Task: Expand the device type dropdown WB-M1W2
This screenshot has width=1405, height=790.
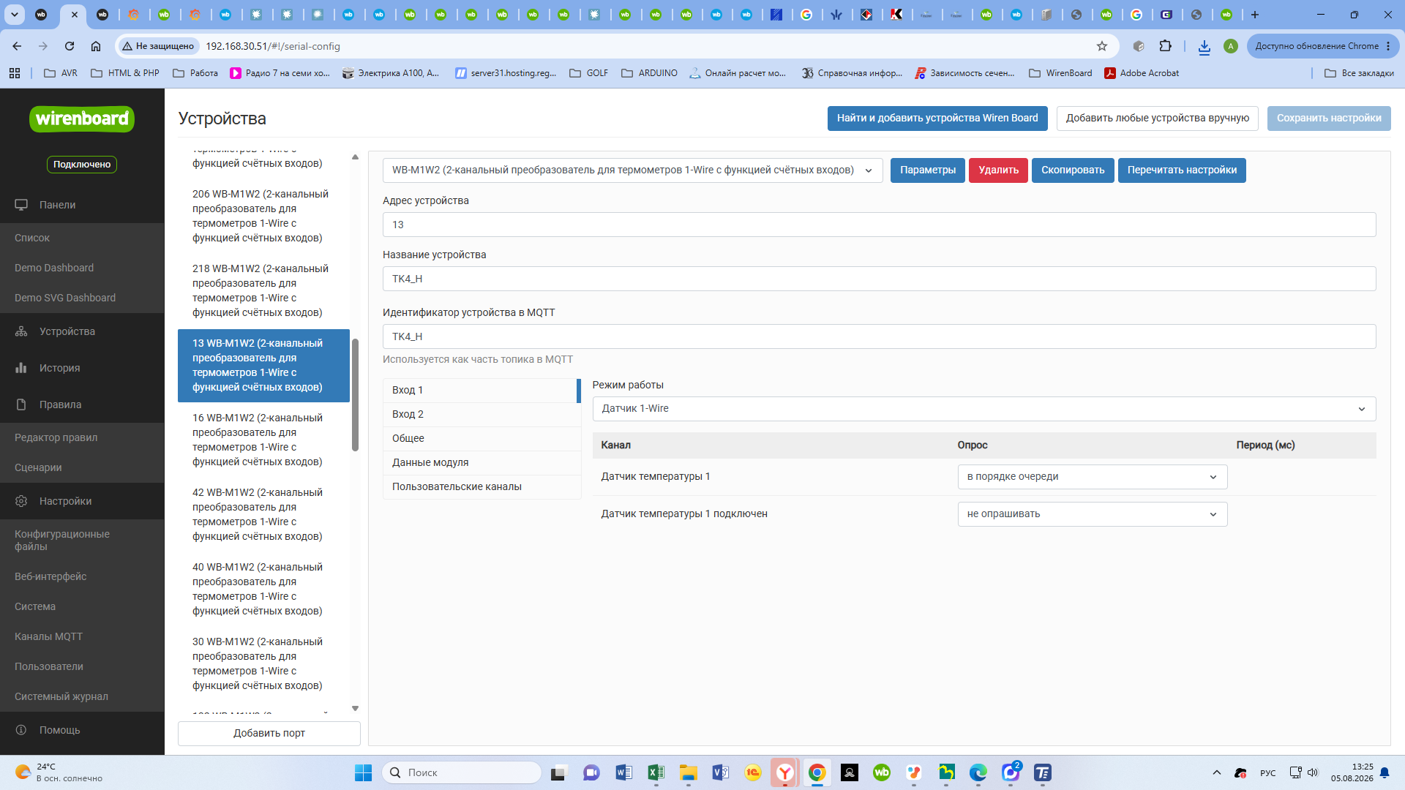Action: pos(632,170)
